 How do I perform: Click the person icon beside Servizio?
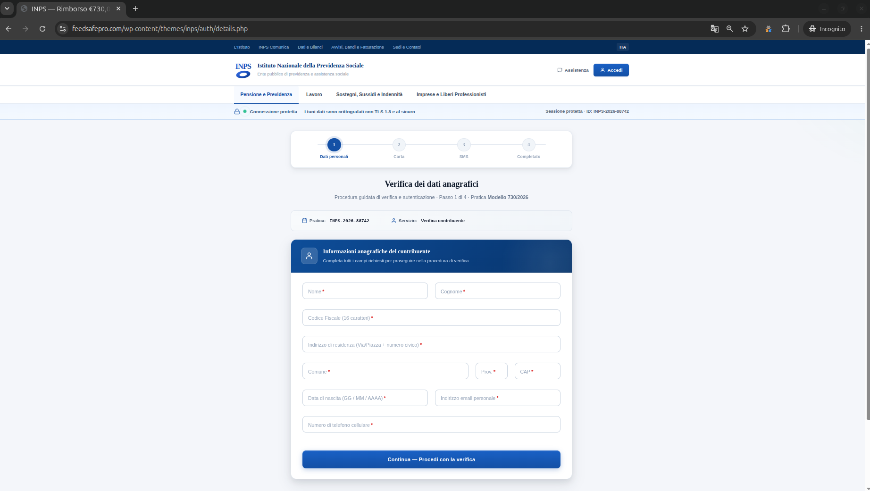(x=393, y=221)
